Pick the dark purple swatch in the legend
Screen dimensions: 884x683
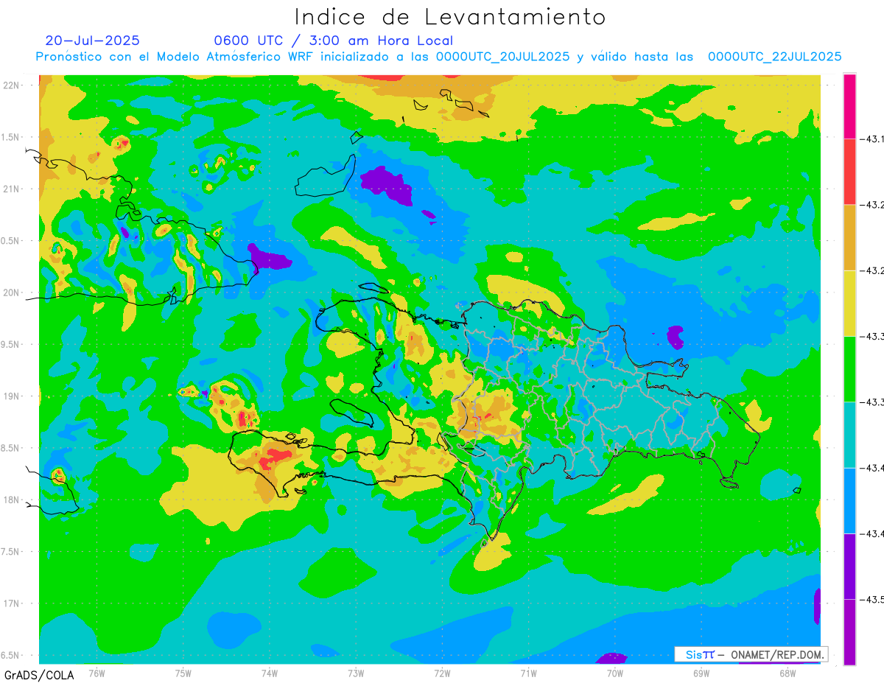[x=849, y=566]
